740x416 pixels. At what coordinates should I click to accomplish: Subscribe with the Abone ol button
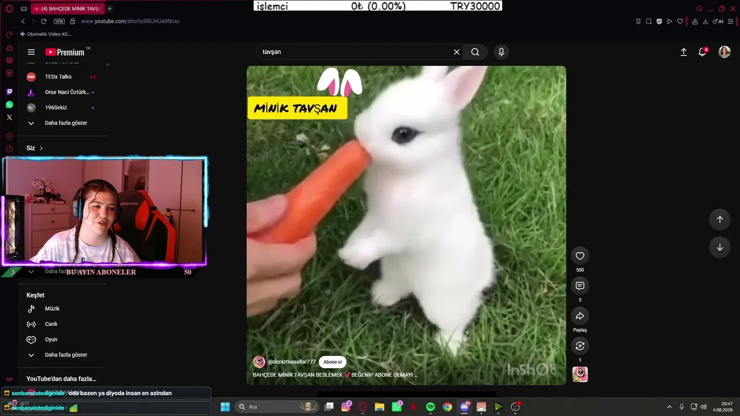pyautogui.click(x=332, y=362)
